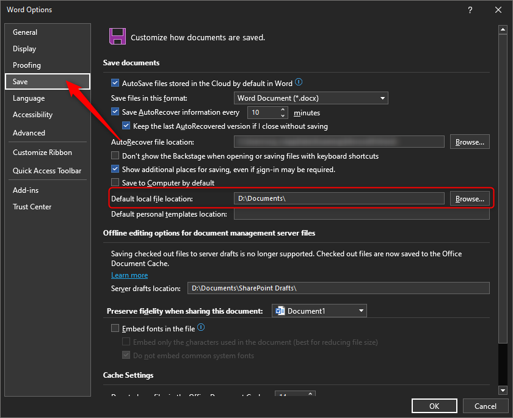Click the purple floppy disk save icon
The image size is (513, 418).
pos(117,36)
